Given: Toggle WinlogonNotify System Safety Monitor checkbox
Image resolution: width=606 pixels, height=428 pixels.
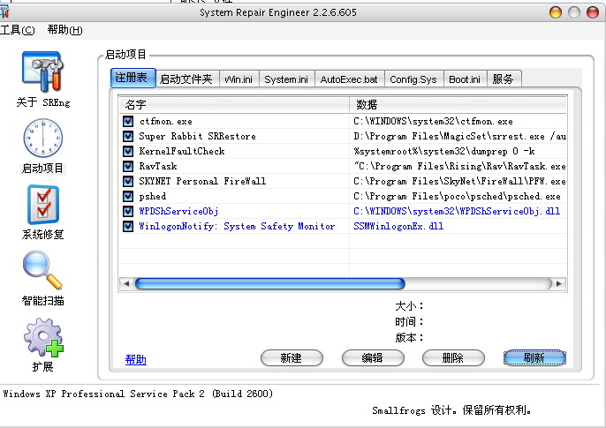Looking at the screenshot, I should [x=128, y=226].
